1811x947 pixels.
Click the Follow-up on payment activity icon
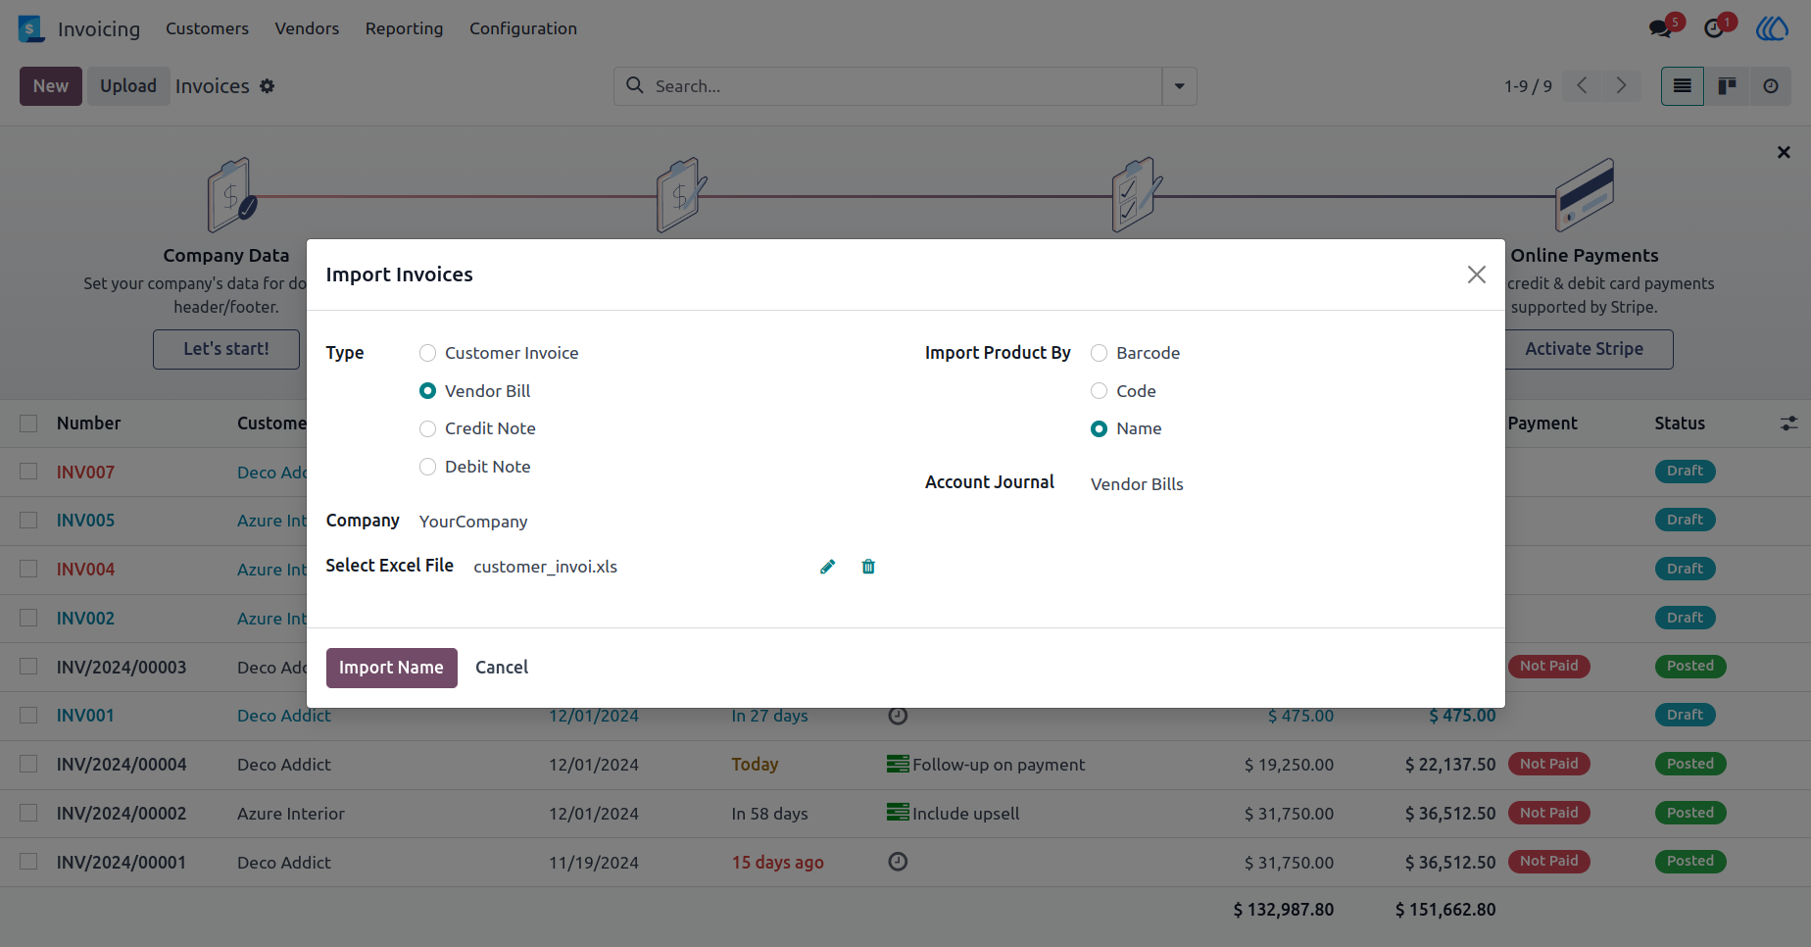pos(898,764)
